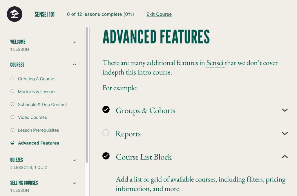297x196 pixels.
Task: Click the status circle next to Schedule & Drip Content
Action: point(12,104)
